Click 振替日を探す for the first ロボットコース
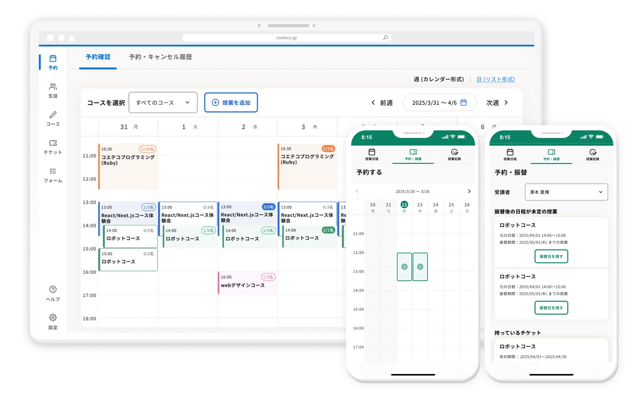This screenshot has height=397, width=635. tap(551, 256)
